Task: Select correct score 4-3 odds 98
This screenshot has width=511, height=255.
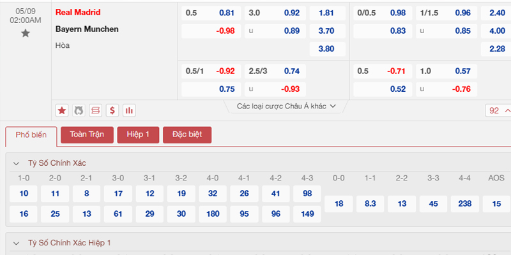Action: pyautogui.click(x=307, y=194)
